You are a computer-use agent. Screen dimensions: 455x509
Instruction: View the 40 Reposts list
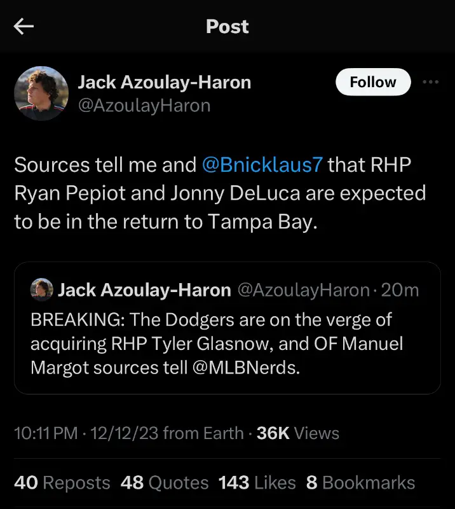pyautogui.click(x=62, y=483)
